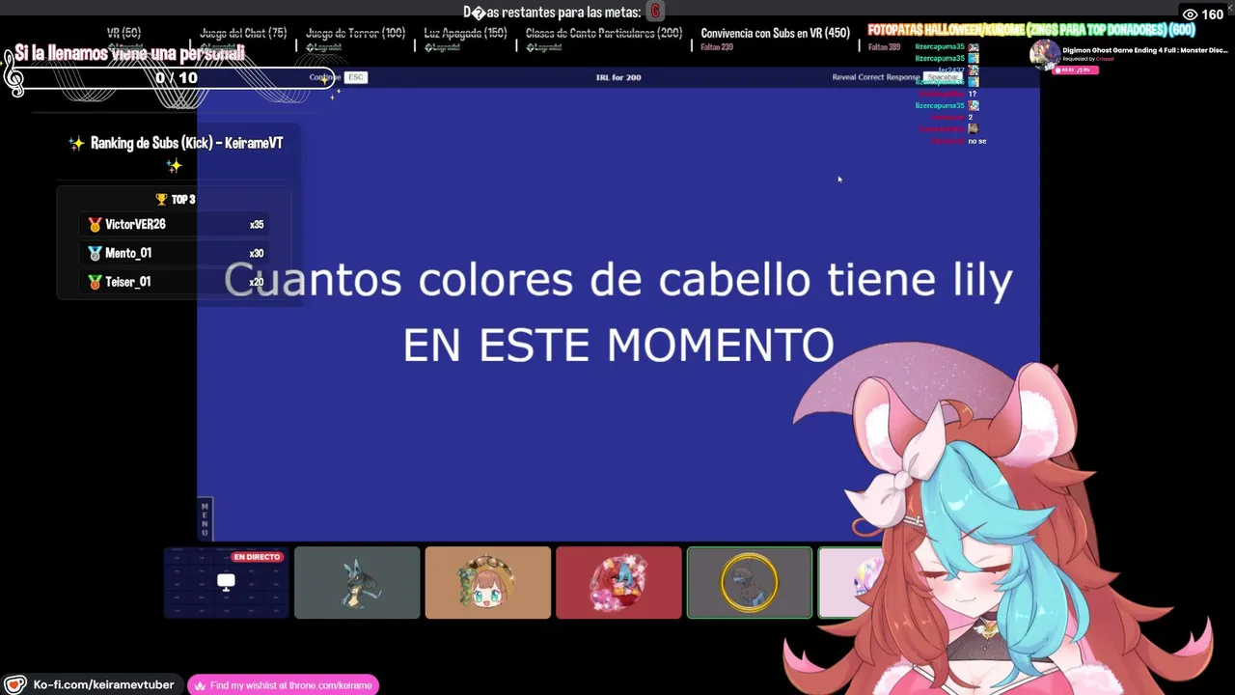
Task: Click the Clases de Canto Particulares (200) goal
Action: coord(604,33)
